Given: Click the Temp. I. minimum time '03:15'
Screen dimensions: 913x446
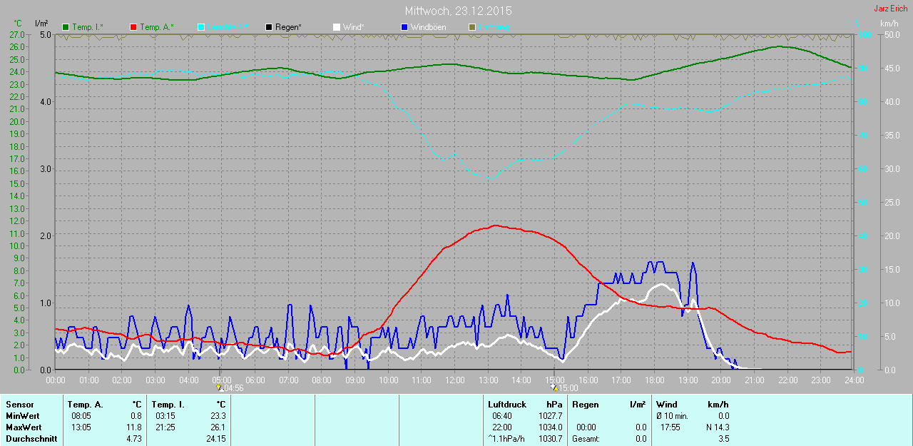Looking at the screenshot, I should [166, 416].
